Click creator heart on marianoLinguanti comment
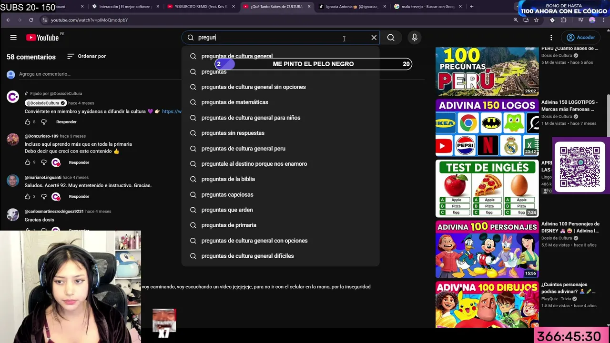610x343 pixels. (56, 196)
